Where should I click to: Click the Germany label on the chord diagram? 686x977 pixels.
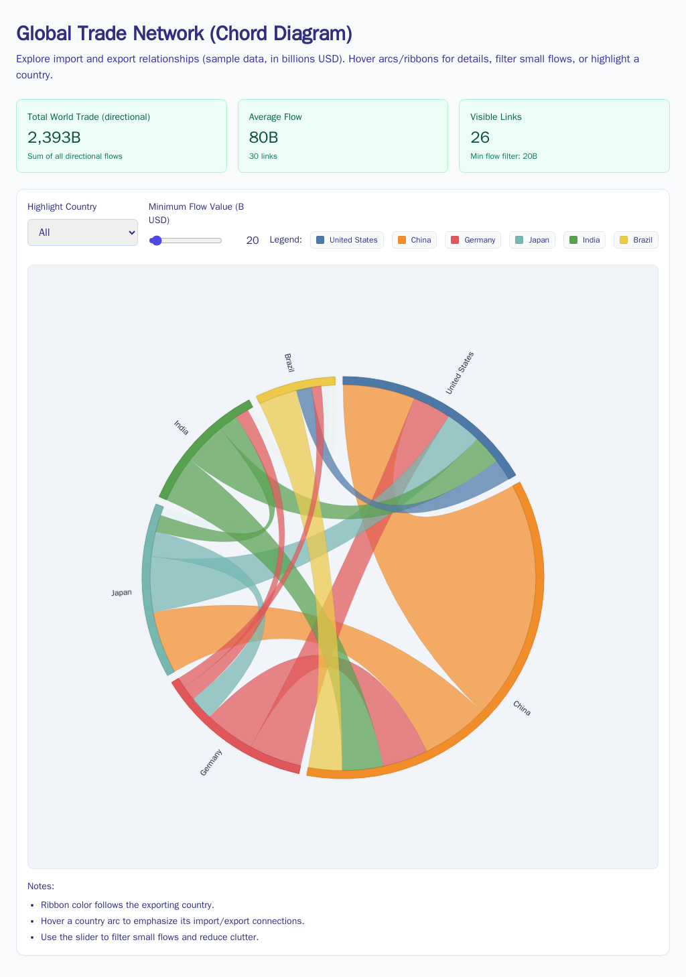211,763
